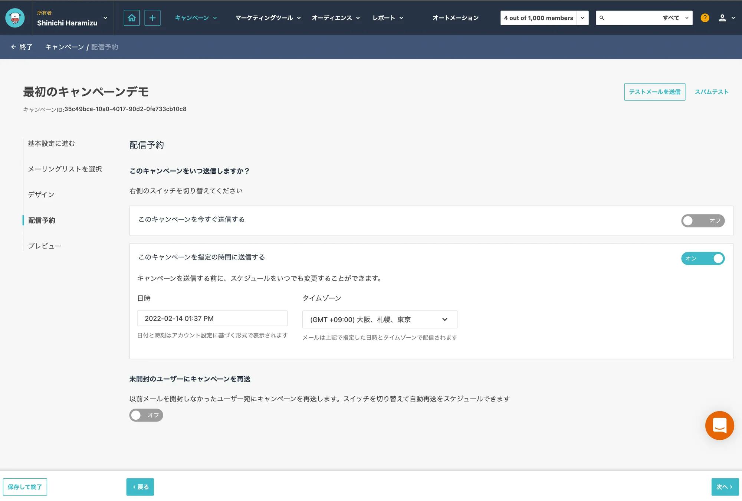Click the campaign ID text 35c49bce
Viewport: 742px width, 501px height.
click(x=125, y=109)
